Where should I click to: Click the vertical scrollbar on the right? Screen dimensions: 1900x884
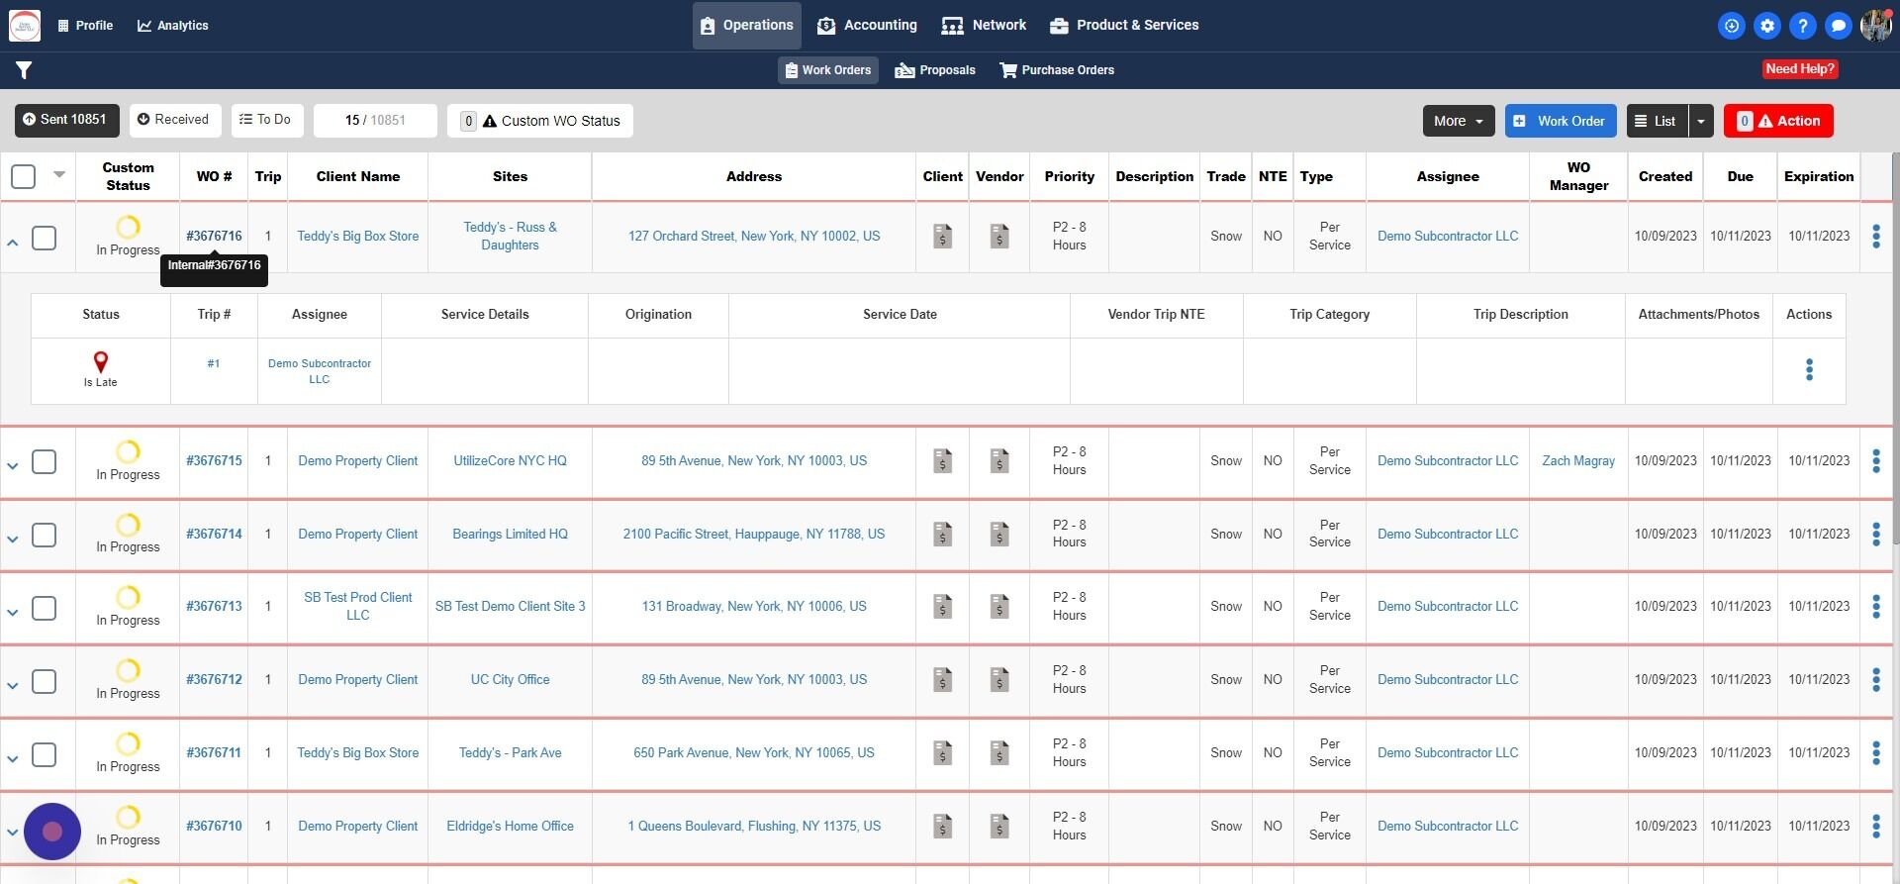(1895, 346)
